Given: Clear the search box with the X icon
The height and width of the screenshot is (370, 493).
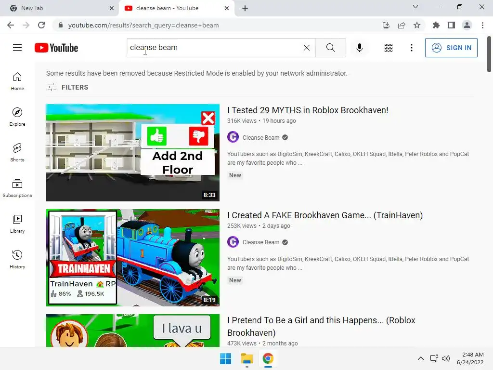Looking at the screenshot, I should [307, 48].
